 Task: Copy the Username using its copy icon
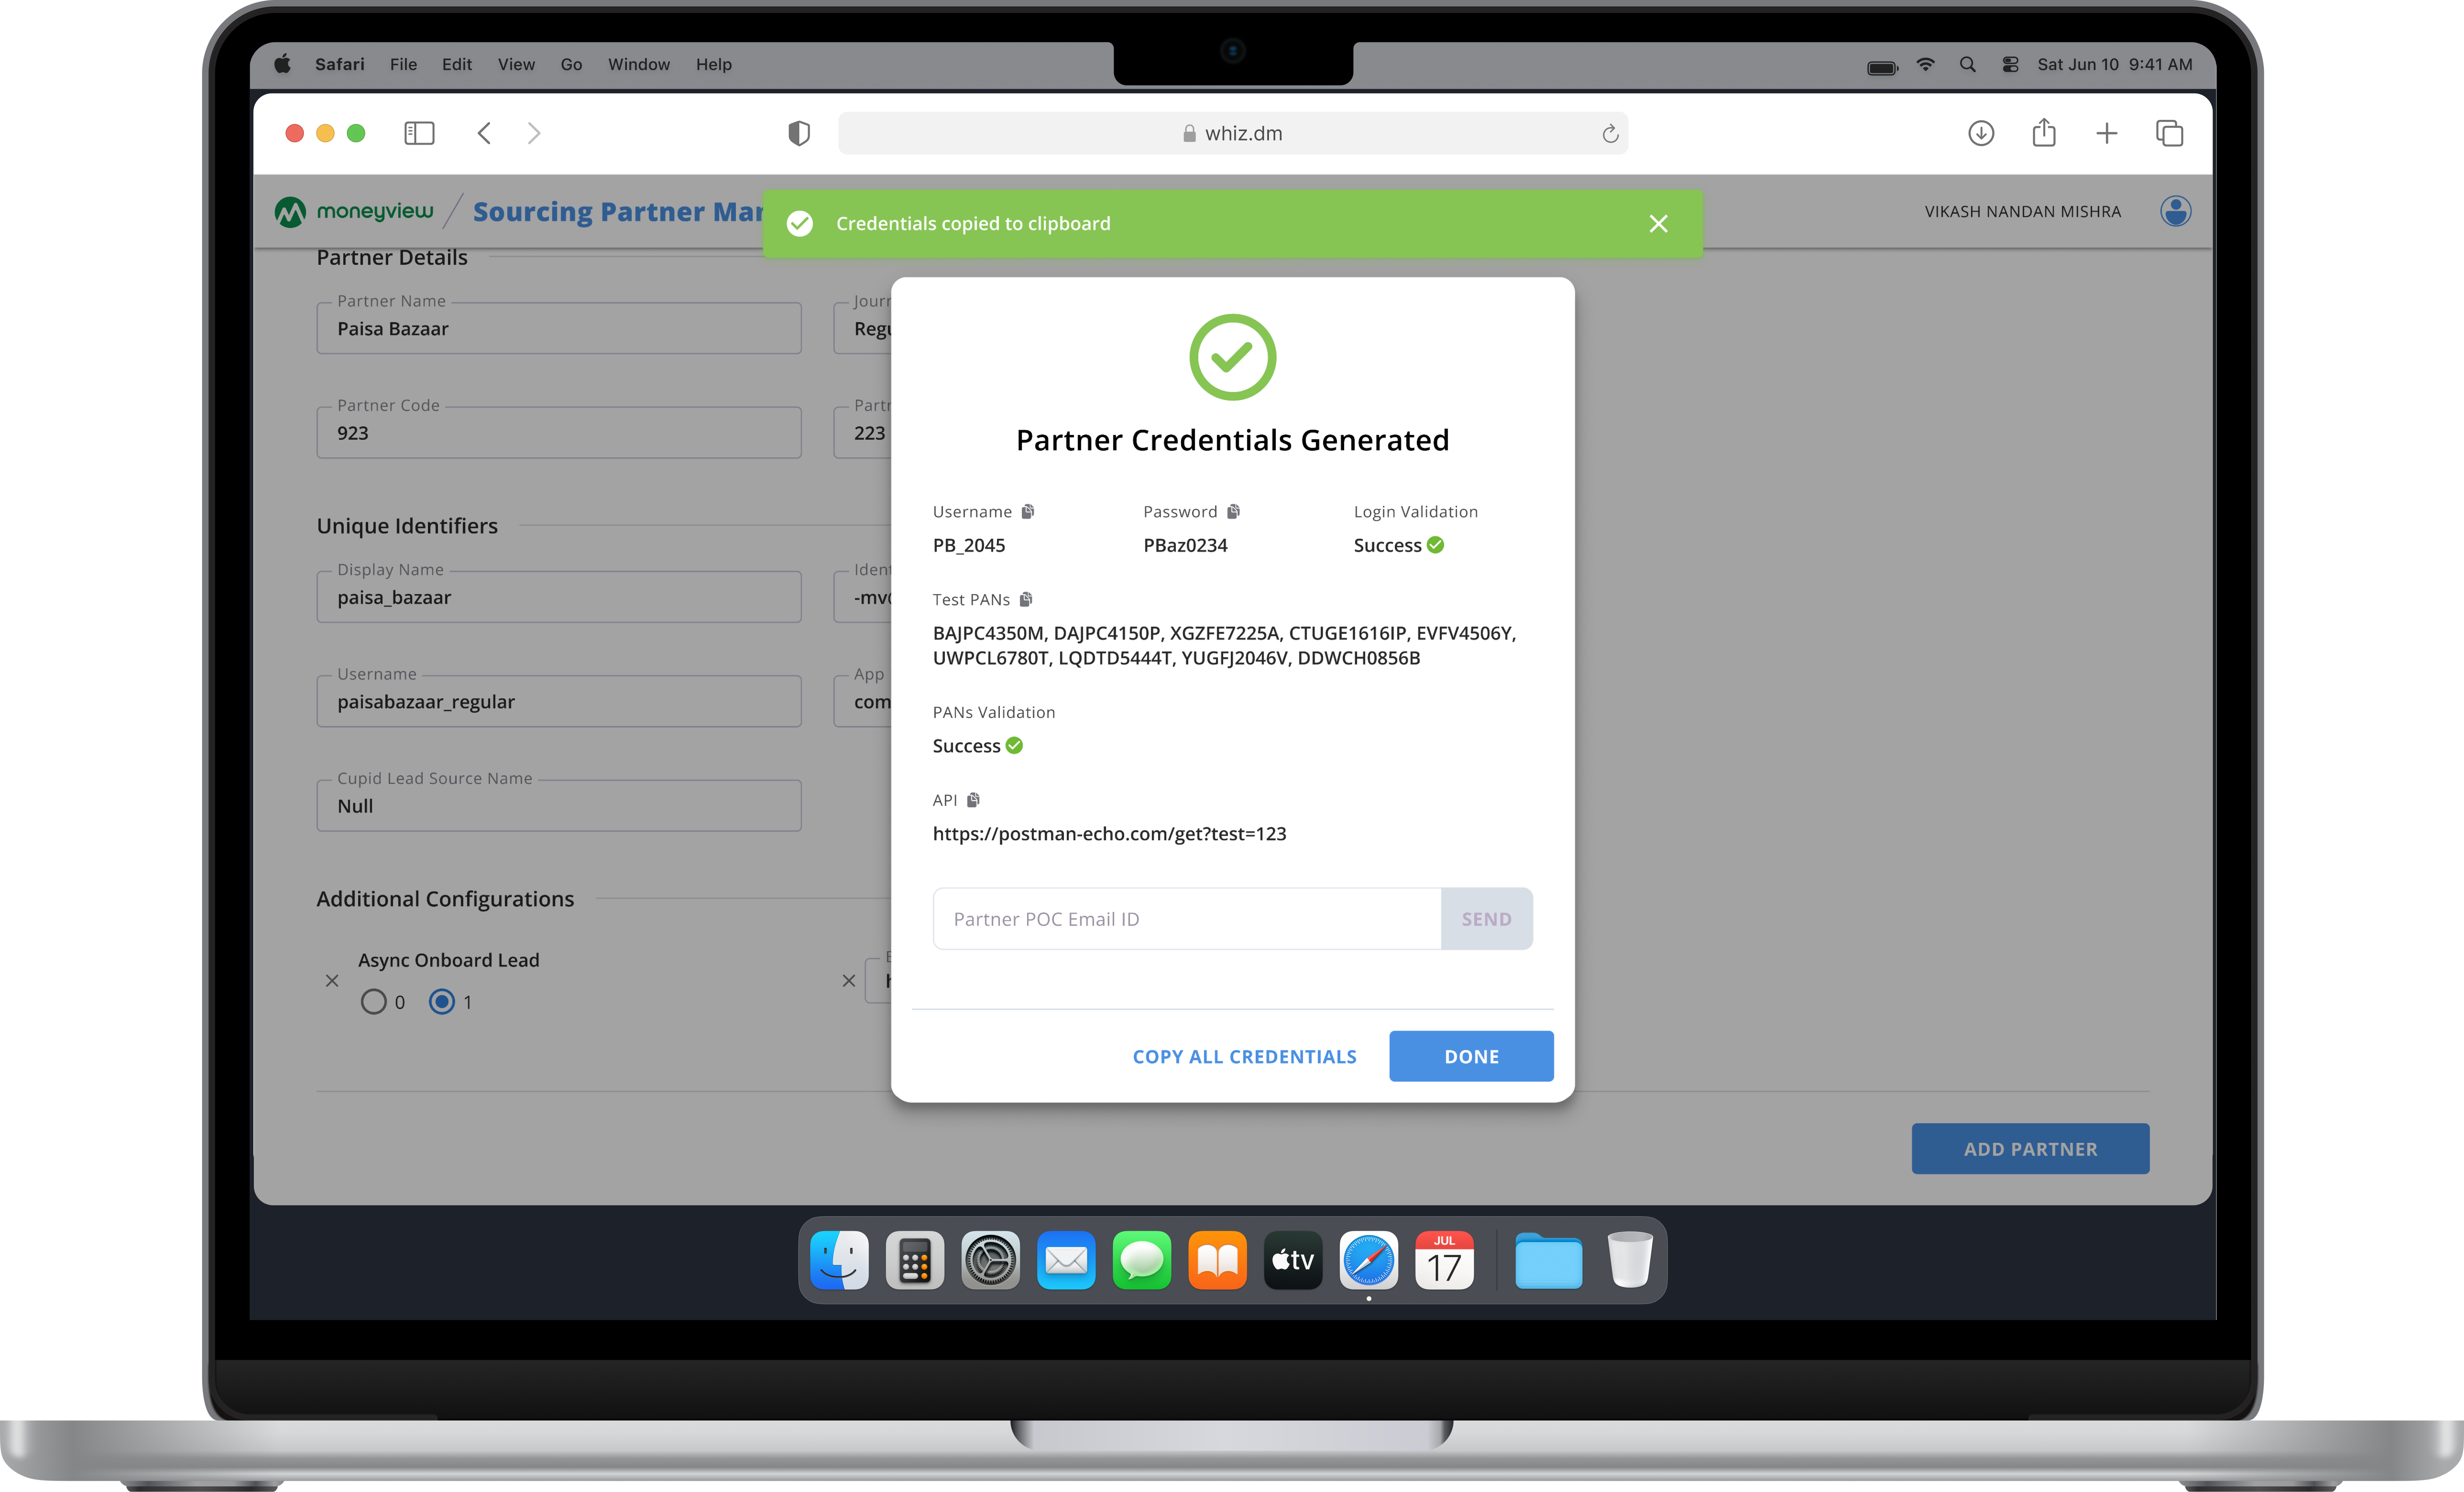[1027, 511]
